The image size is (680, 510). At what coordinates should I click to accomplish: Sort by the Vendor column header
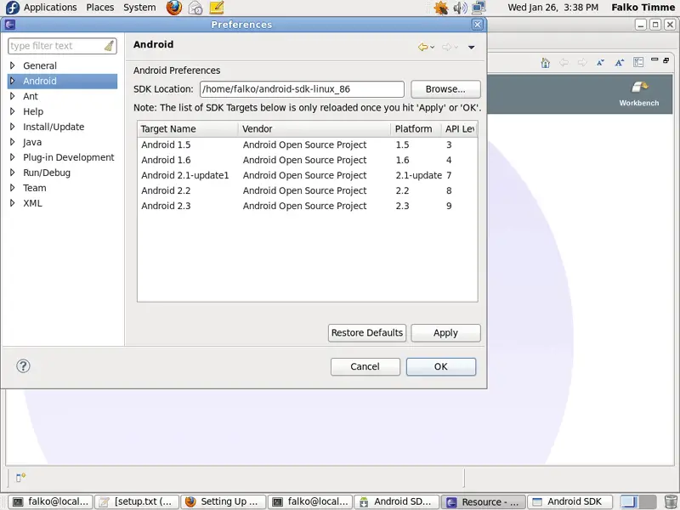click(314, 129)
